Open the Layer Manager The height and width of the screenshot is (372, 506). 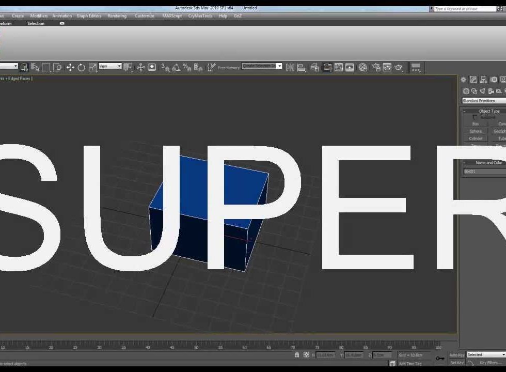[x=314, y=68]
